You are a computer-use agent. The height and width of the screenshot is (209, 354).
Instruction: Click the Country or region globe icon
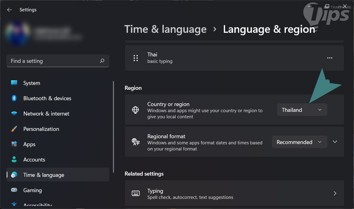click(x=135, y=110)
